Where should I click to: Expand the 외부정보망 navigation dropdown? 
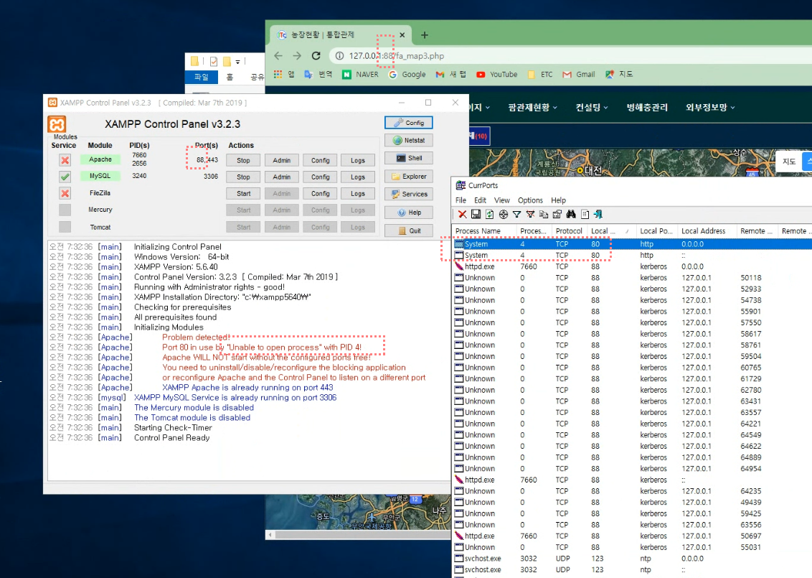(x=710, y=107)
